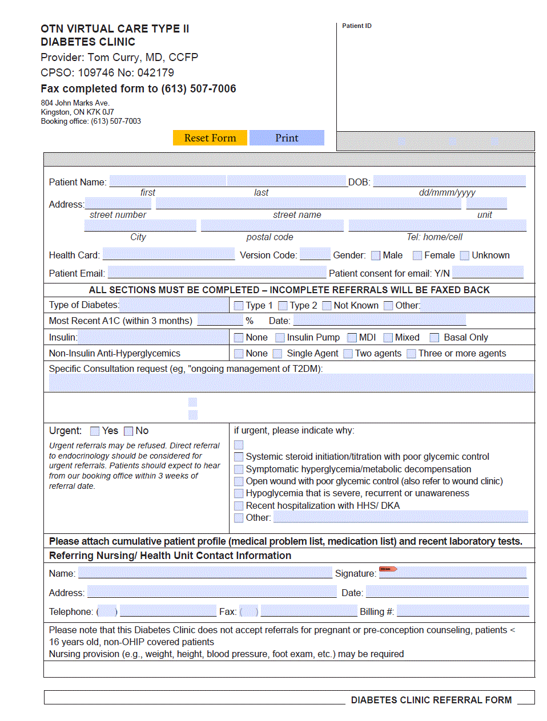Click the Tel home/cell field
Viewport: 547px width, 721px height.
coord(437,226)
